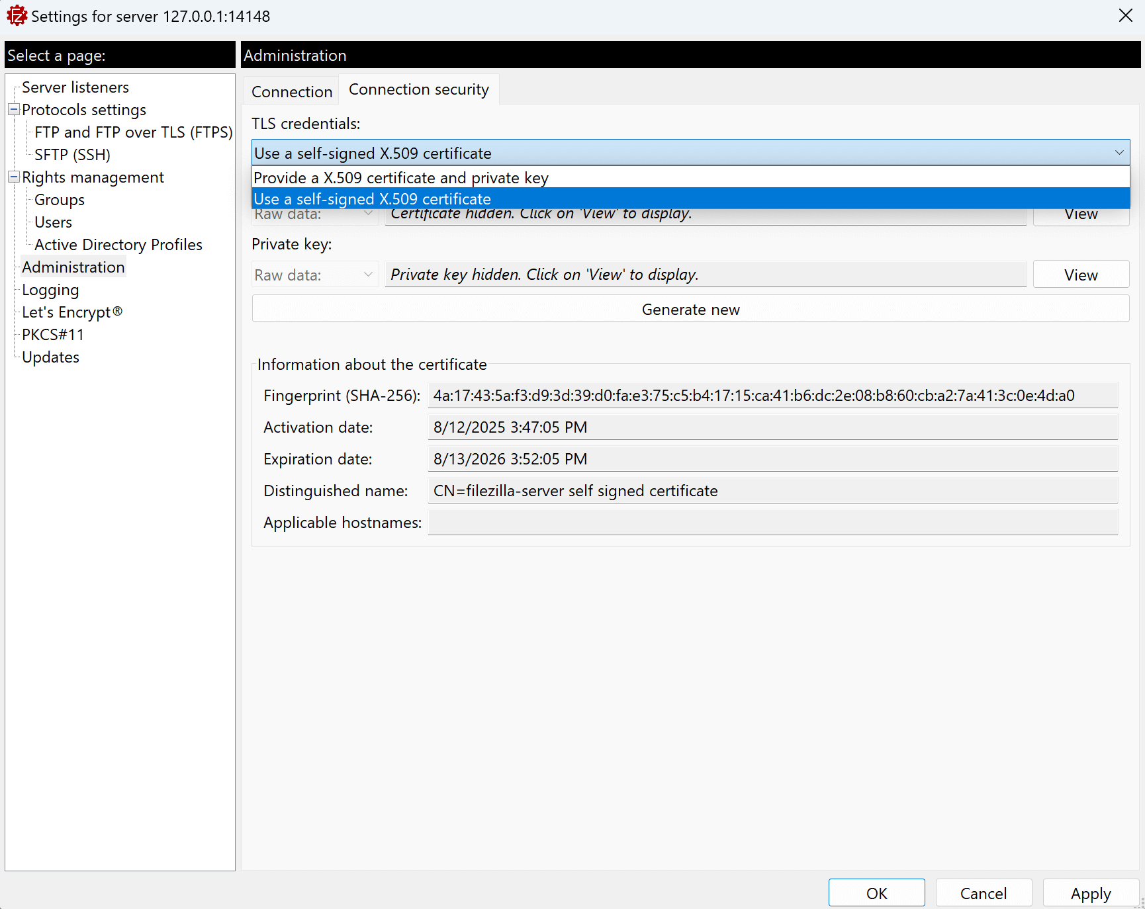Open Active Directory Profiles page
This screenshot has width=1145, height=909.
tap(118, 245)
